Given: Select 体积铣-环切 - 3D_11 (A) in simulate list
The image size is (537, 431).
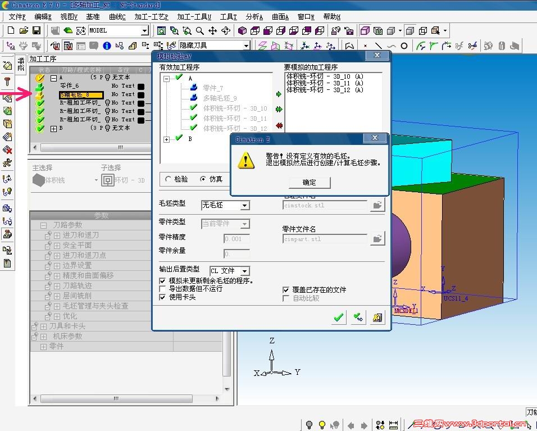Looking at the screenshot, I should (325, 83).
